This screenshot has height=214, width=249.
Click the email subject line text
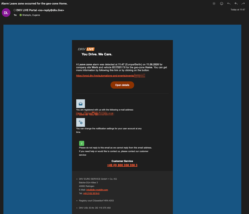point(34,4)
